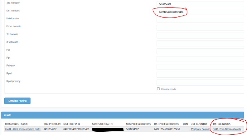247x135 pixels.
Task: Click the Disconnect Code column header
Action: point(16,124)
